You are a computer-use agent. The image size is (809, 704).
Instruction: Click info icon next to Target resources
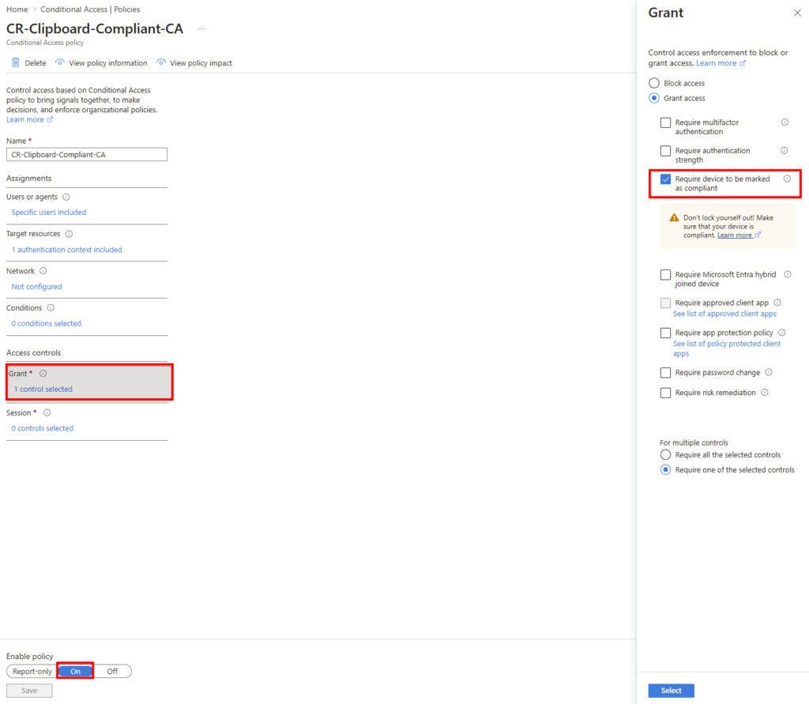(x=70, y=234)
